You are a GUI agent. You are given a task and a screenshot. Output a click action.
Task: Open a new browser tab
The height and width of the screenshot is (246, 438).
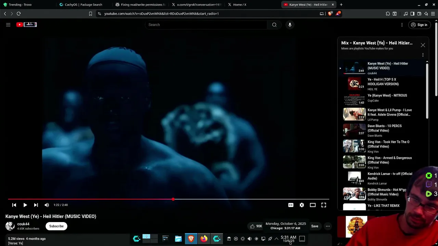point(341,4)
